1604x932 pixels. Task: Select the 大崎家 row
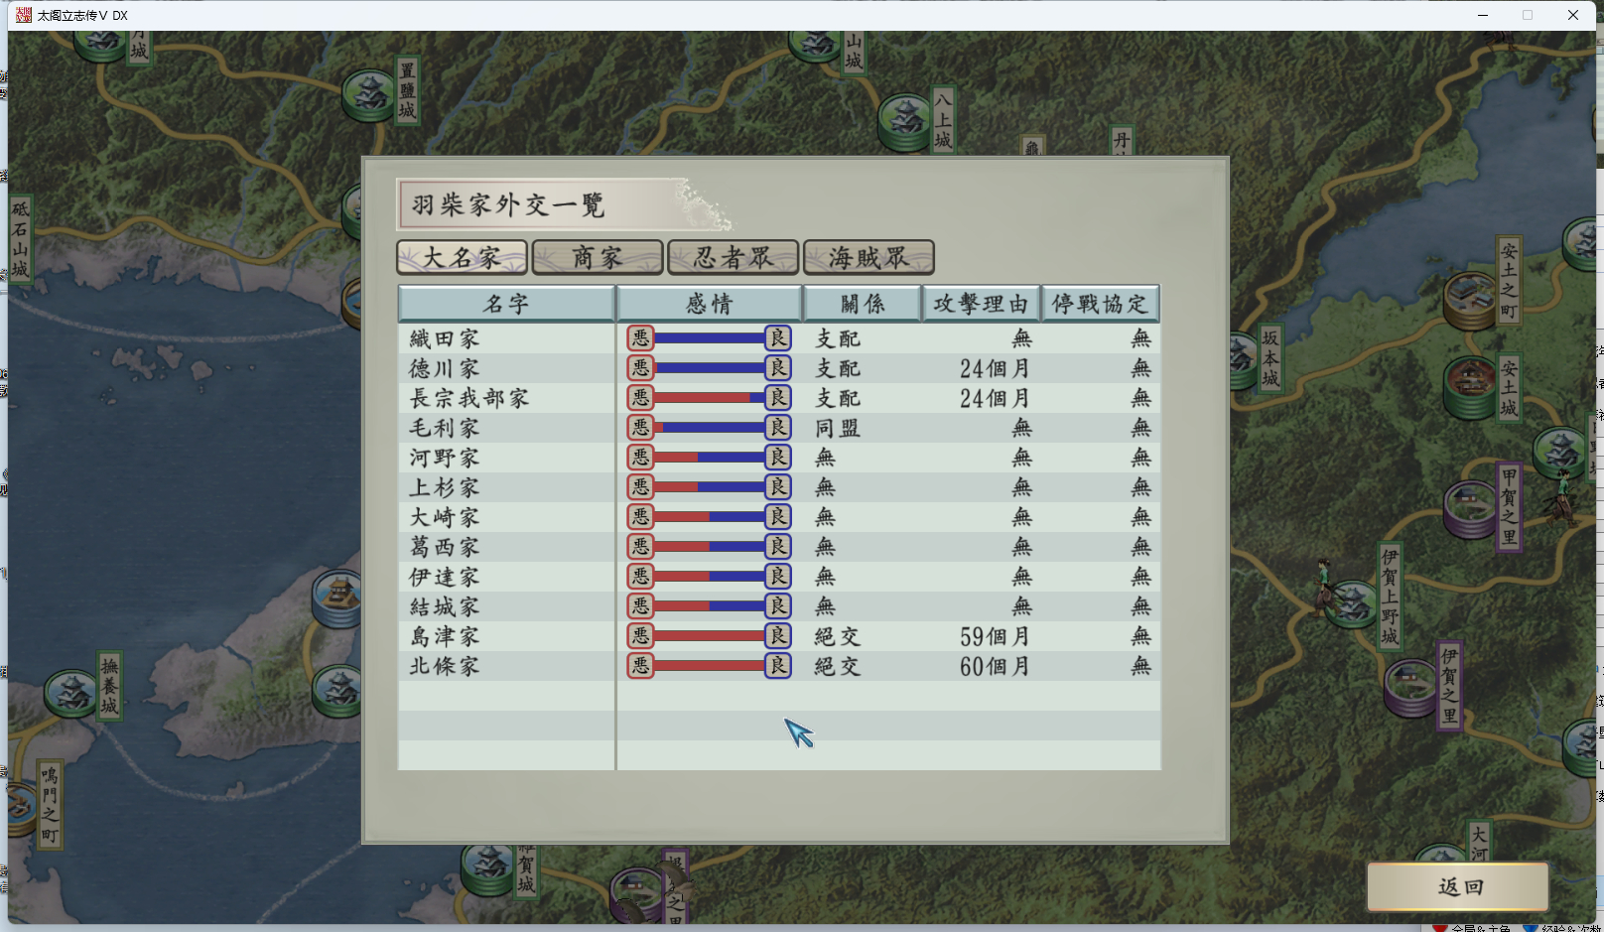[x=779, y=517]
